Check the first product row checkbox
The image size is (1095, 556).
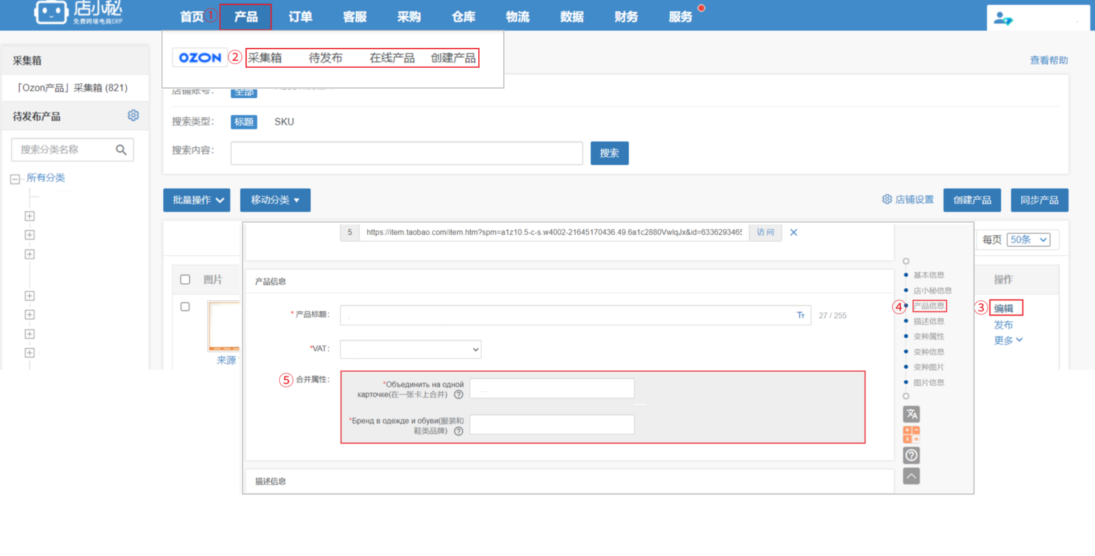[x=185, y=307]
